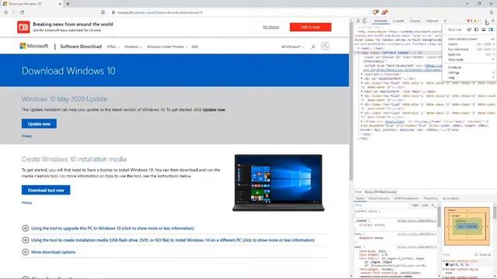
Task: Toggle the device toolbar icon
Action: click(x=365, y=21)
